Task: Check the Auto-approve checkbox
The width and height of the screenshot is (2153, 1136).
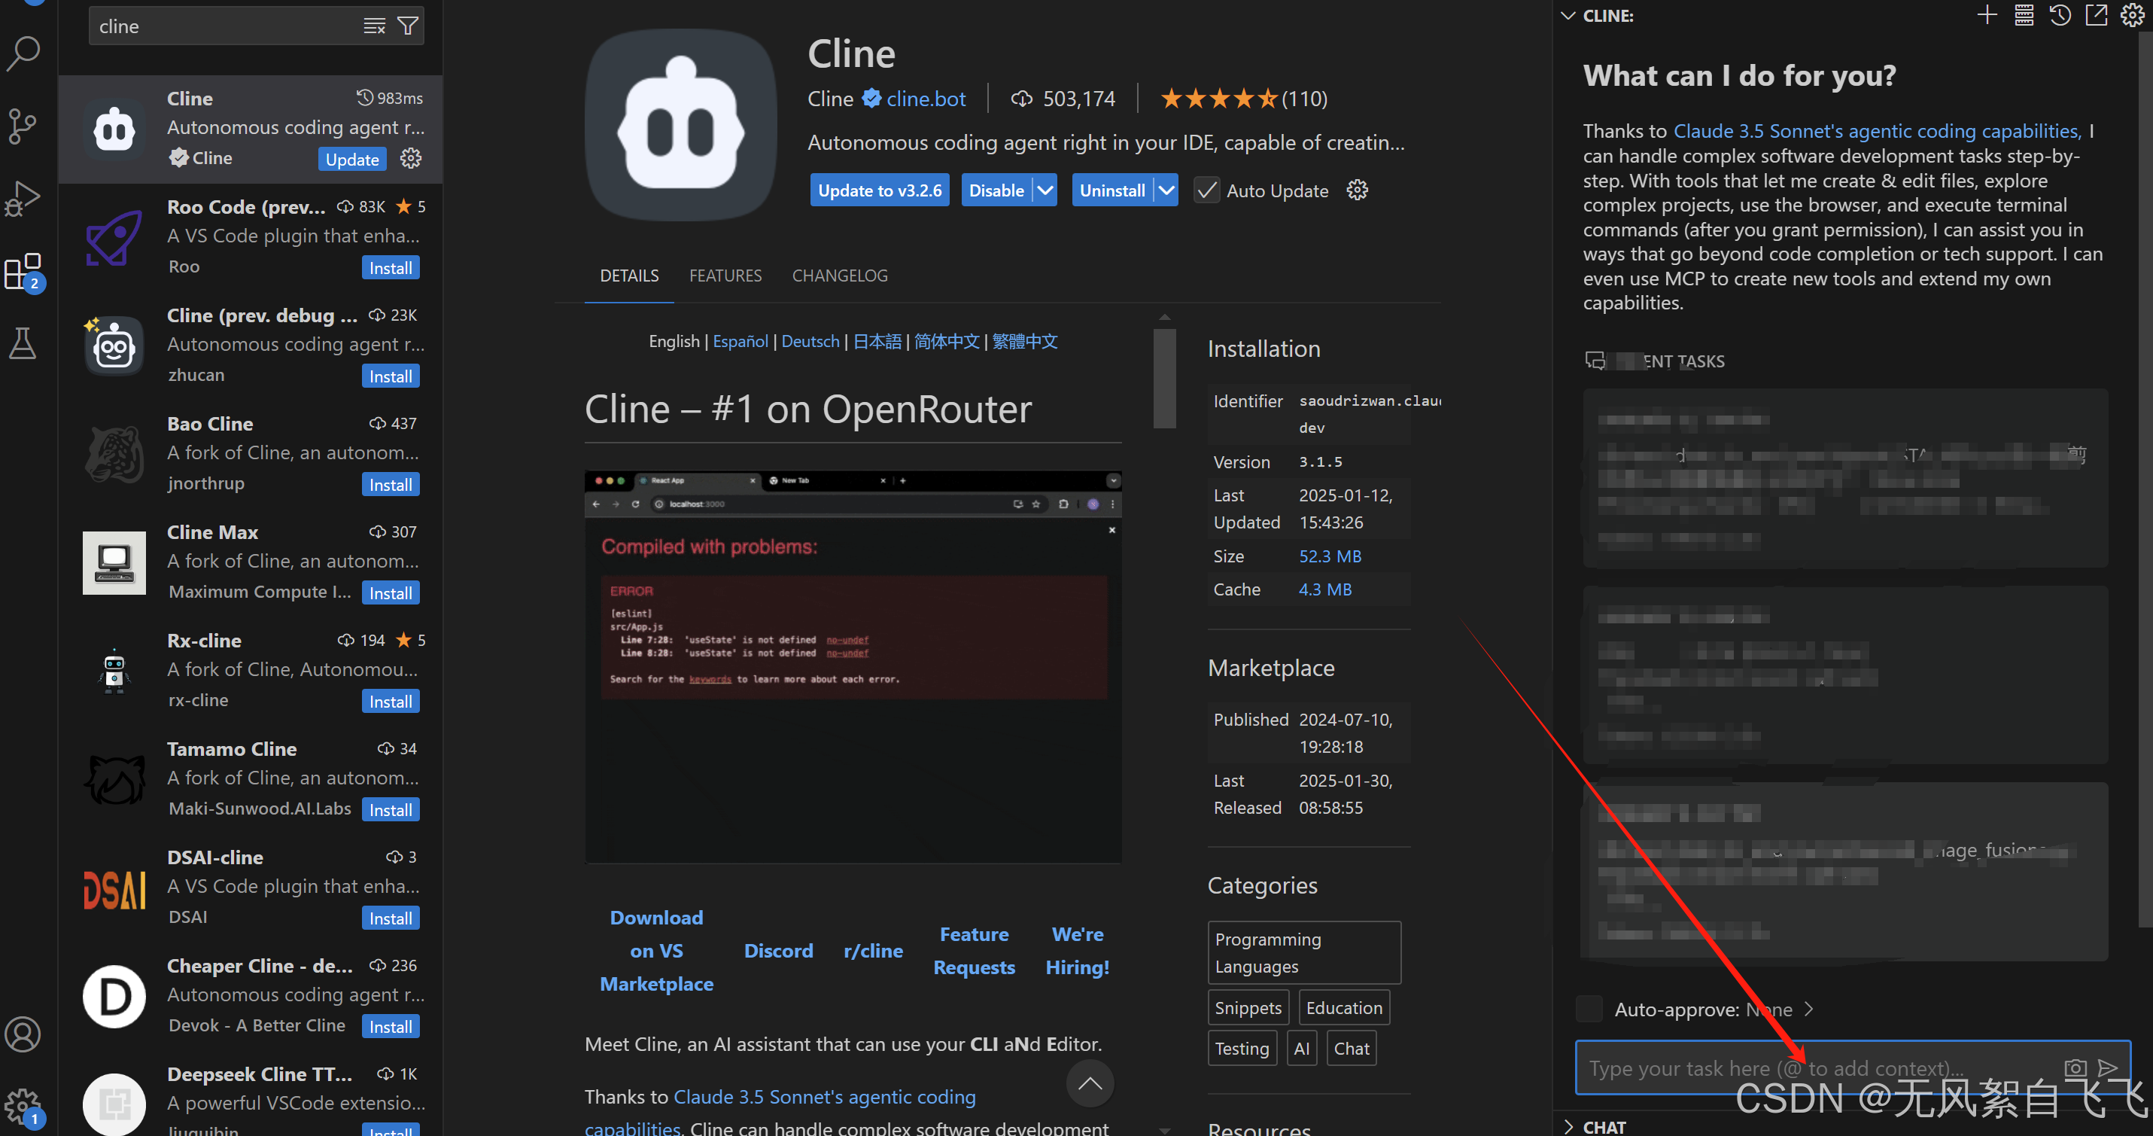Action: 1589,1009
